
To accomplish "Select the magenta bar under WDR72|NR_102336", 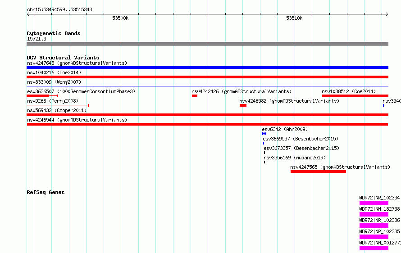I will coord(374,226).
